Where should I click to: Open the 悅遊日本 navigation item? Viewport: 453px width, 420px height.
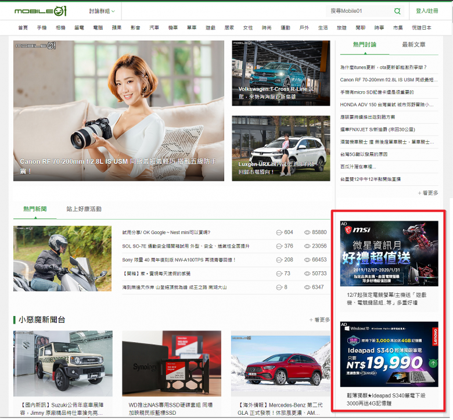[422, 28]
